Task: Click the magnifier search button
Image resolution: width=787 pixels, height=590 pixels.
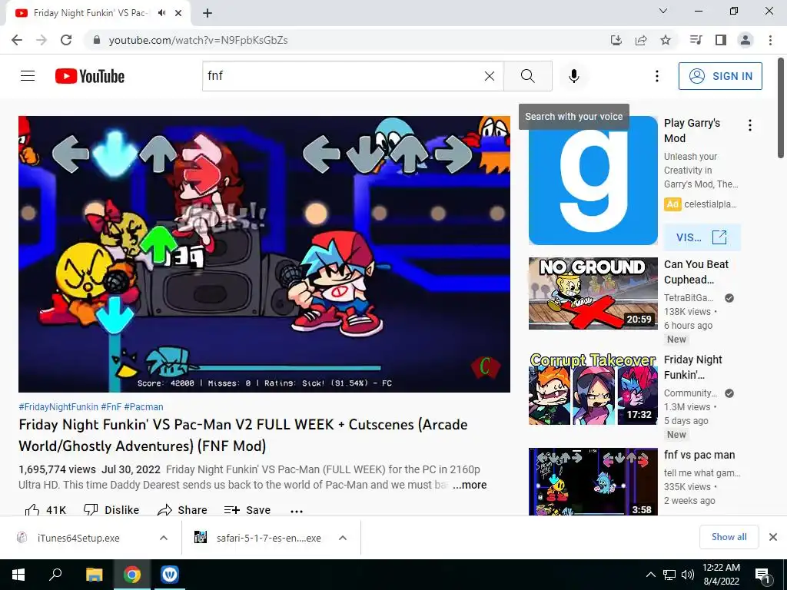Action: click(x=527, y=76)
